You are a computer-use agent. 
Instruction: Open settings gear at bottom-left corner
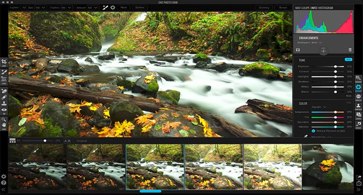click(x=4, y=177)
